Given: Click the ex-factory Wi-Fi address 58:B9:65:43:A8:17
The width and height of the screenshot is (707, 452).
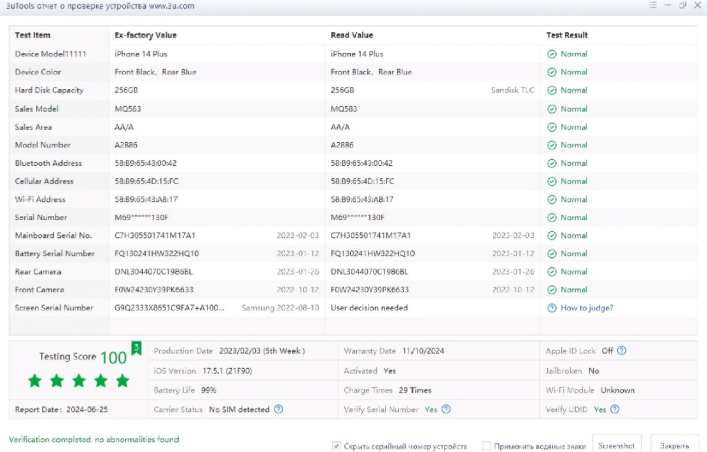Looking at the screenshot, I should pos(146,199).
